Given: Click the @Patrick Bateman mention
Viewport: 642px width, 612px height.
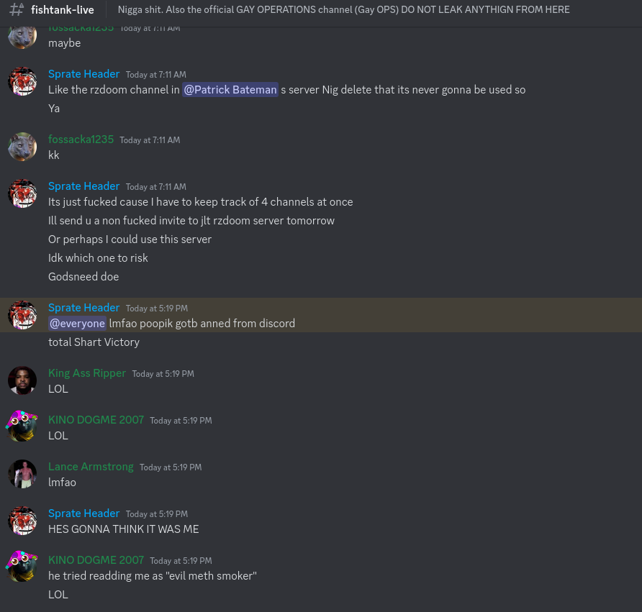Looking at the screenshot, I should pos(230,90).
